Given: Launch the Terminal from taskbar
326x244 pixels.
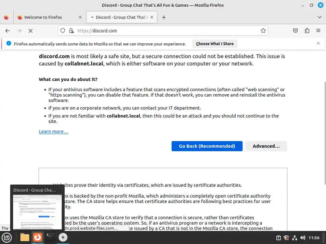Looking at the screenshot, I should click(x=50, y=238).
